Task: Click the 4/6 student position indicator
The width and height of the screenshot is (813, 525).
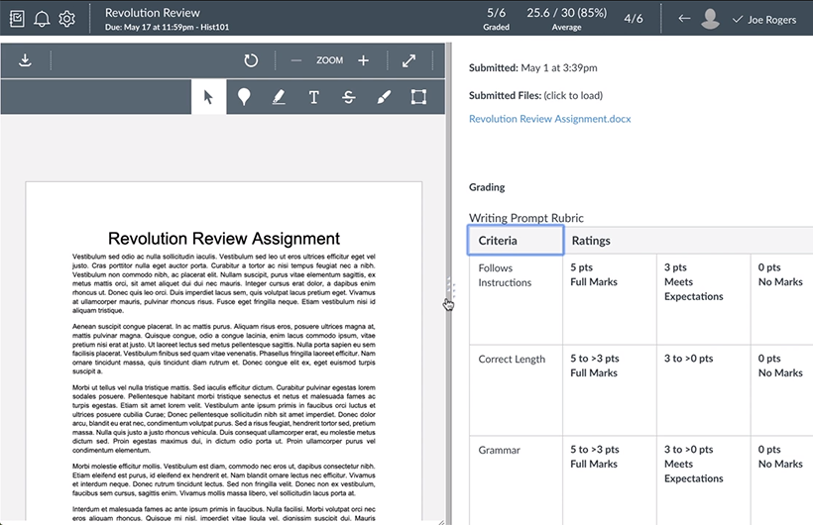Action: click(634, 19)
